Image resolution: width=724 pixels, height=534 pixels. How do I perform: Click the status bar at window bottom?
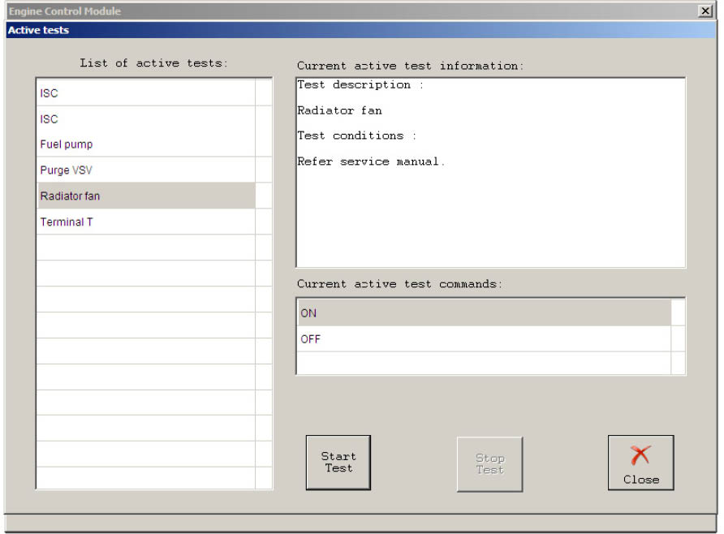point(361,522)
